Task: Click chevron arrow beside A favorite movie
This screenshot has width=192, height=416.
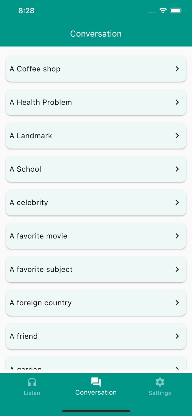Action: pyautogui.click(x=177, y=236)
